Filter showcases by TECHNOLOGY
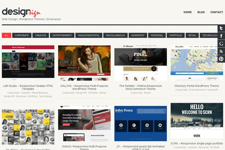The width and height of the screenshot is (225, 150). pos(209,35)
